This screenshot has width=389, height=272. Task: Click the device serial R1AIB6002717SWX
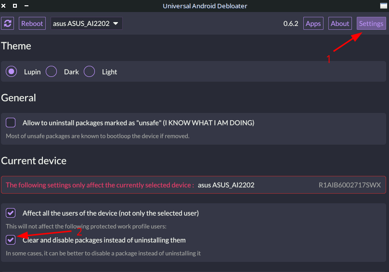(x=350, y=185)
